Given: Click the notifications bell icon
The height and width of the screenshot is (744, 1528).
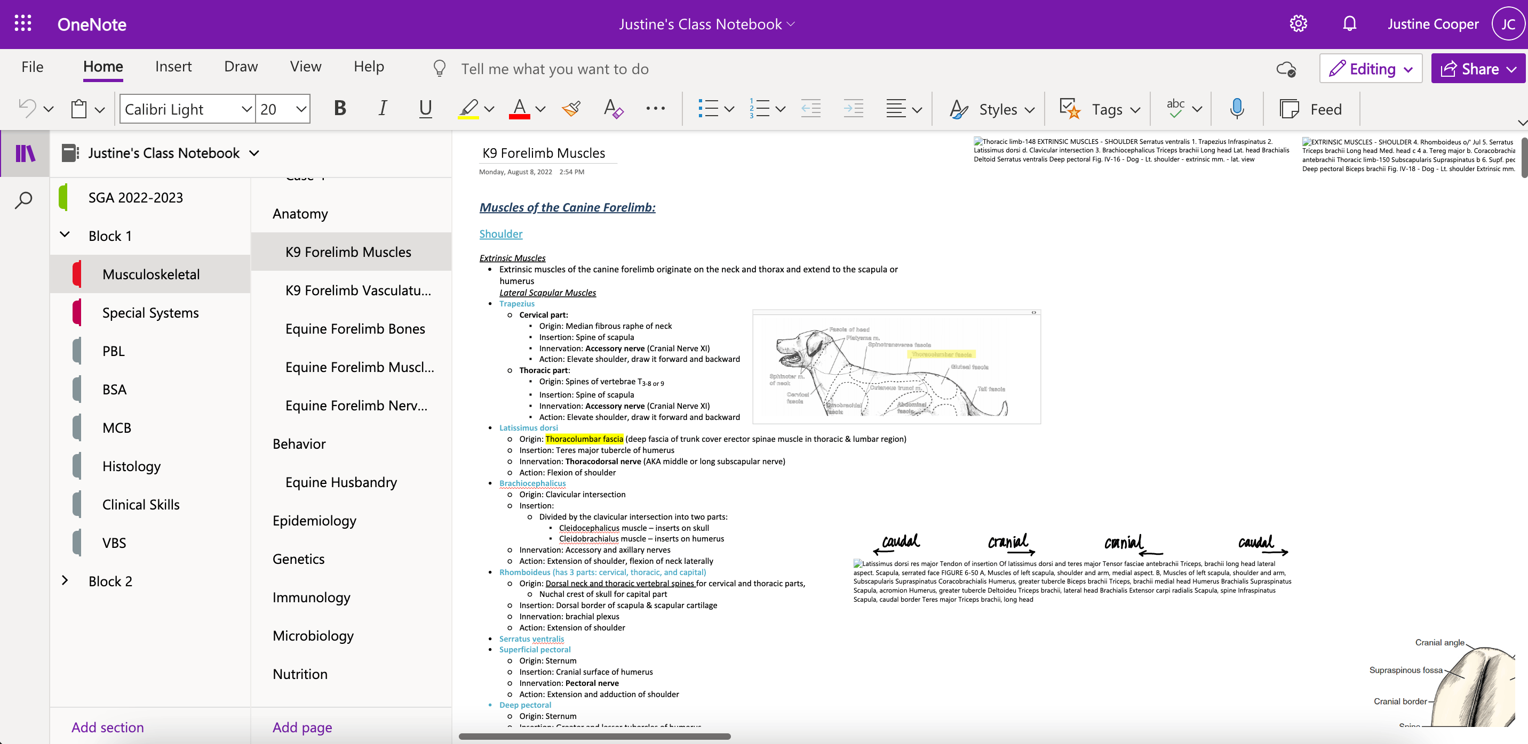Looking at the screenshot, I should 1349,25.
